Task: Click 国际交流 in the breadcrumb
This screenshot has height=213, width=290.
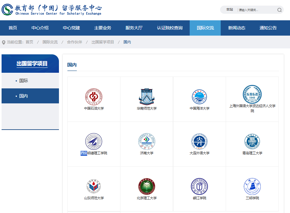Action: [50, 42]
